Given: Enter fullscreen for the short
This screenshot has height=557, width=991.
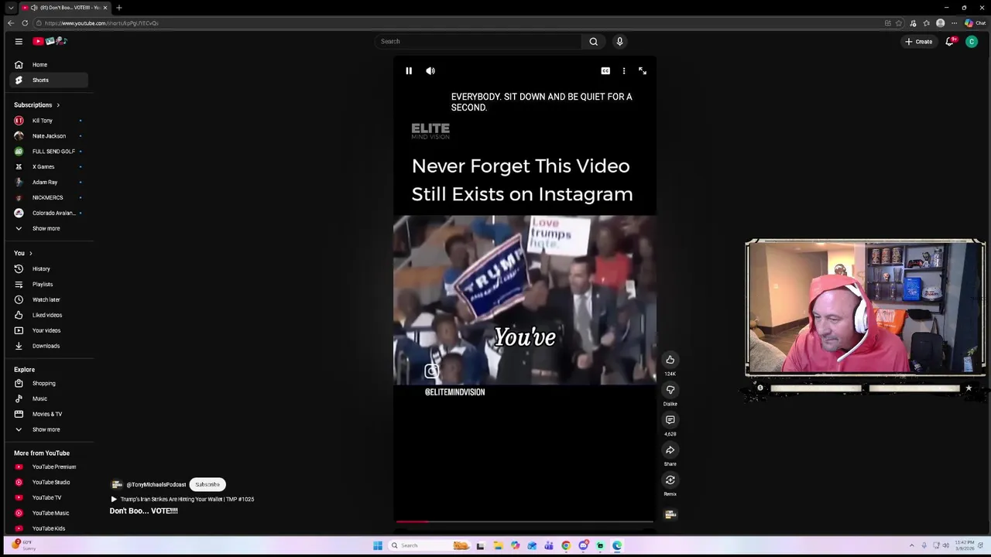Looking at the screenshot, I should click(x=643, y=71).
